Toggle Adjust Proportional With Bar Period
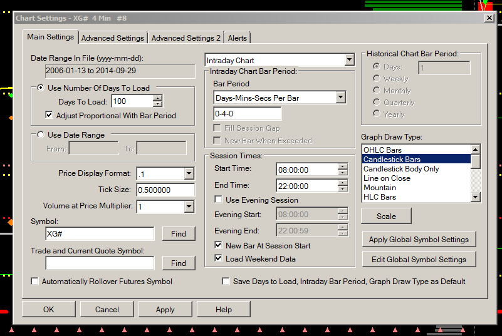 tap(49, 115)
